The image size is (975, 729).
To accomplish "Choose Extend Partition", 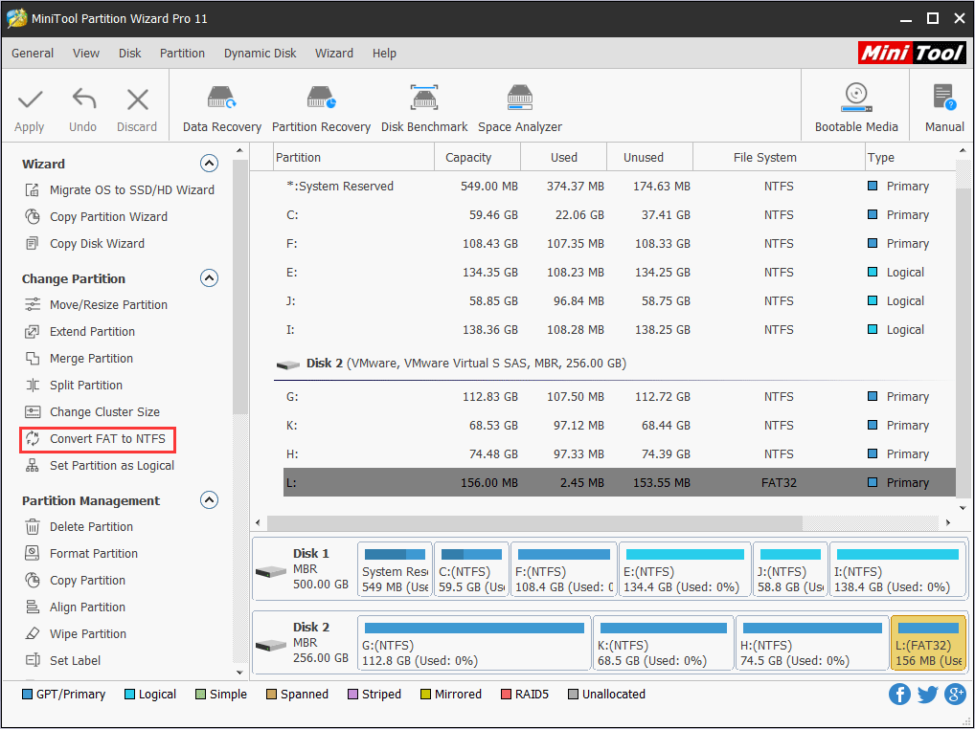I will (79, 332).
